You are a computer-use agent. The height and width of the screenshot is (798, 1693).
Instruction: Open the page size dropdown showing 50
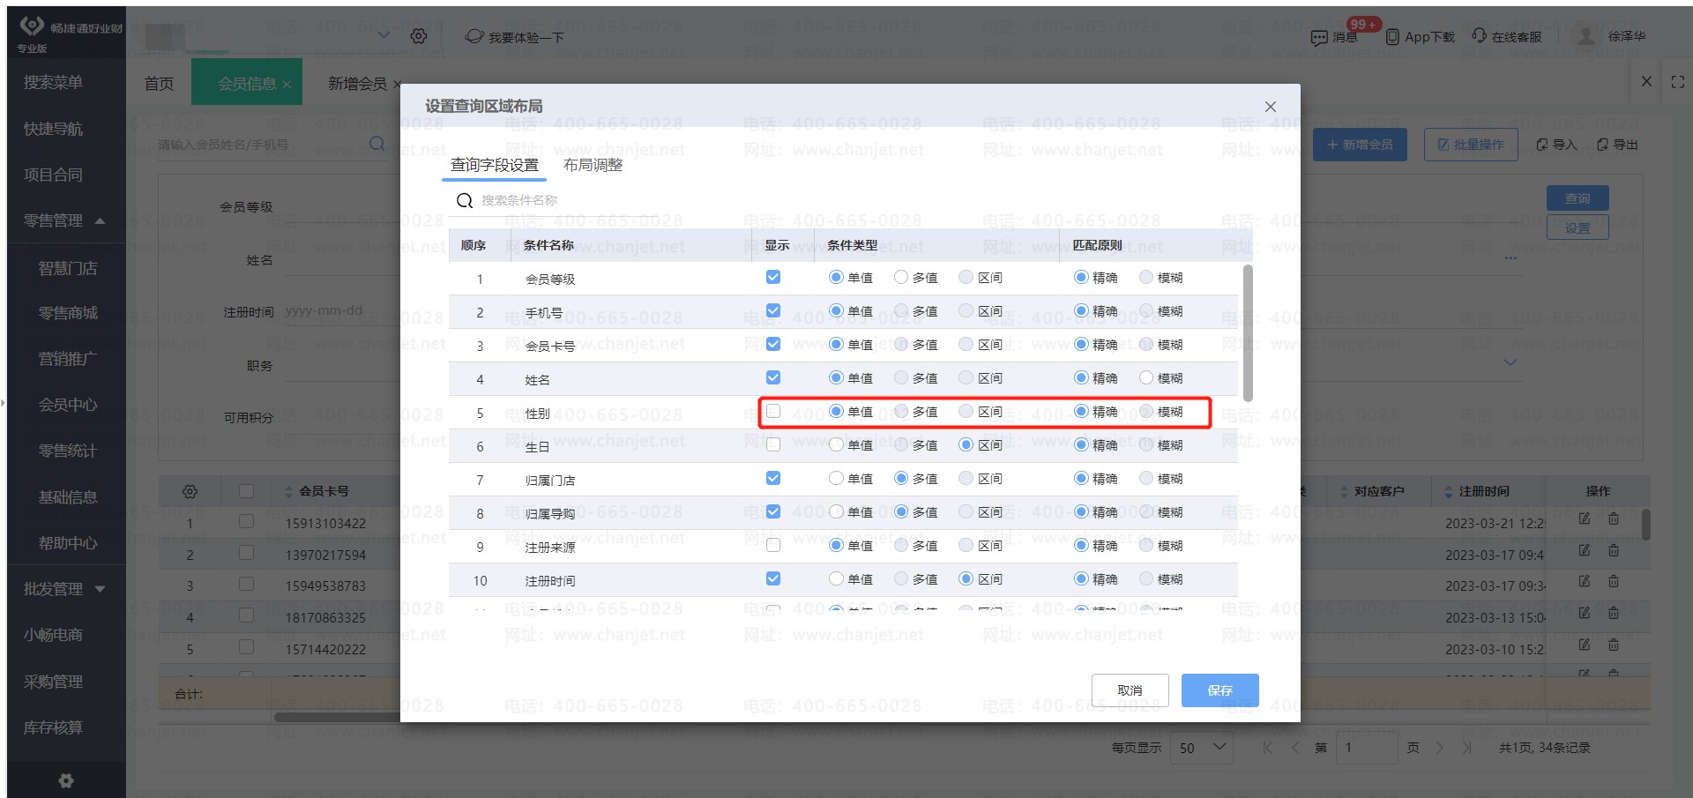pos(1201,748)
